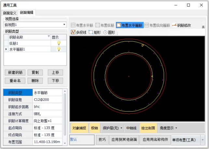
Task: Toggle 对象捕捉 object snap
Action: click(79, 128)
